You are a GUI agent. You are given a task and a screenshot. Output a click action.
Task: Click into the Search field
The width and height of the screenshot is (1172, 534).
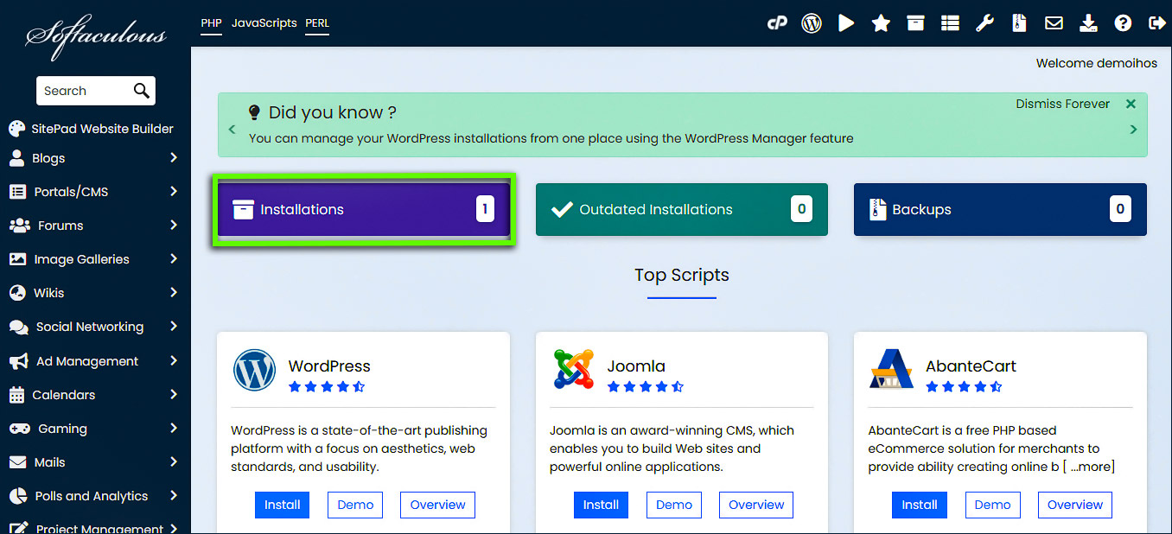point(83,91)
